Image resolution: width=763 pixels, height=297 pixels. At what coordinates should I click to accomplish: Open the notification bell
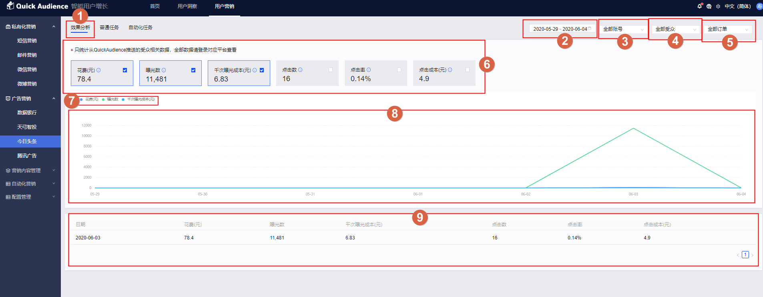[x=699, y=6]
